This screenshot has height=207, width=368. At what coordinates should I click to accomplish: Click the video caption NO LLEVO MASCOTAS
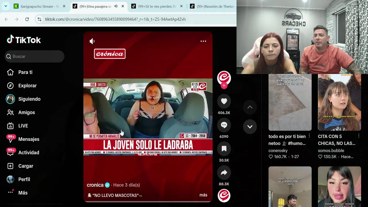(x=115, y=195)
